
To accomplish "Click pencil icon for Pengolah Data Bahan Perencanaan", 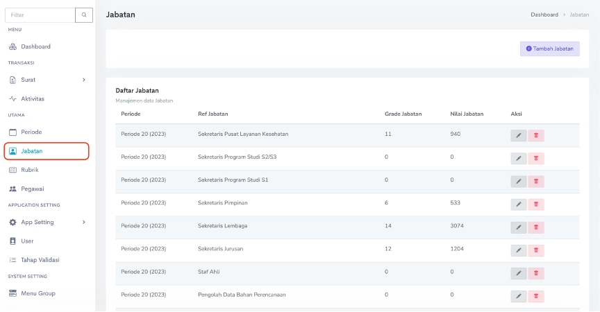I will click(x=518, y=296).
